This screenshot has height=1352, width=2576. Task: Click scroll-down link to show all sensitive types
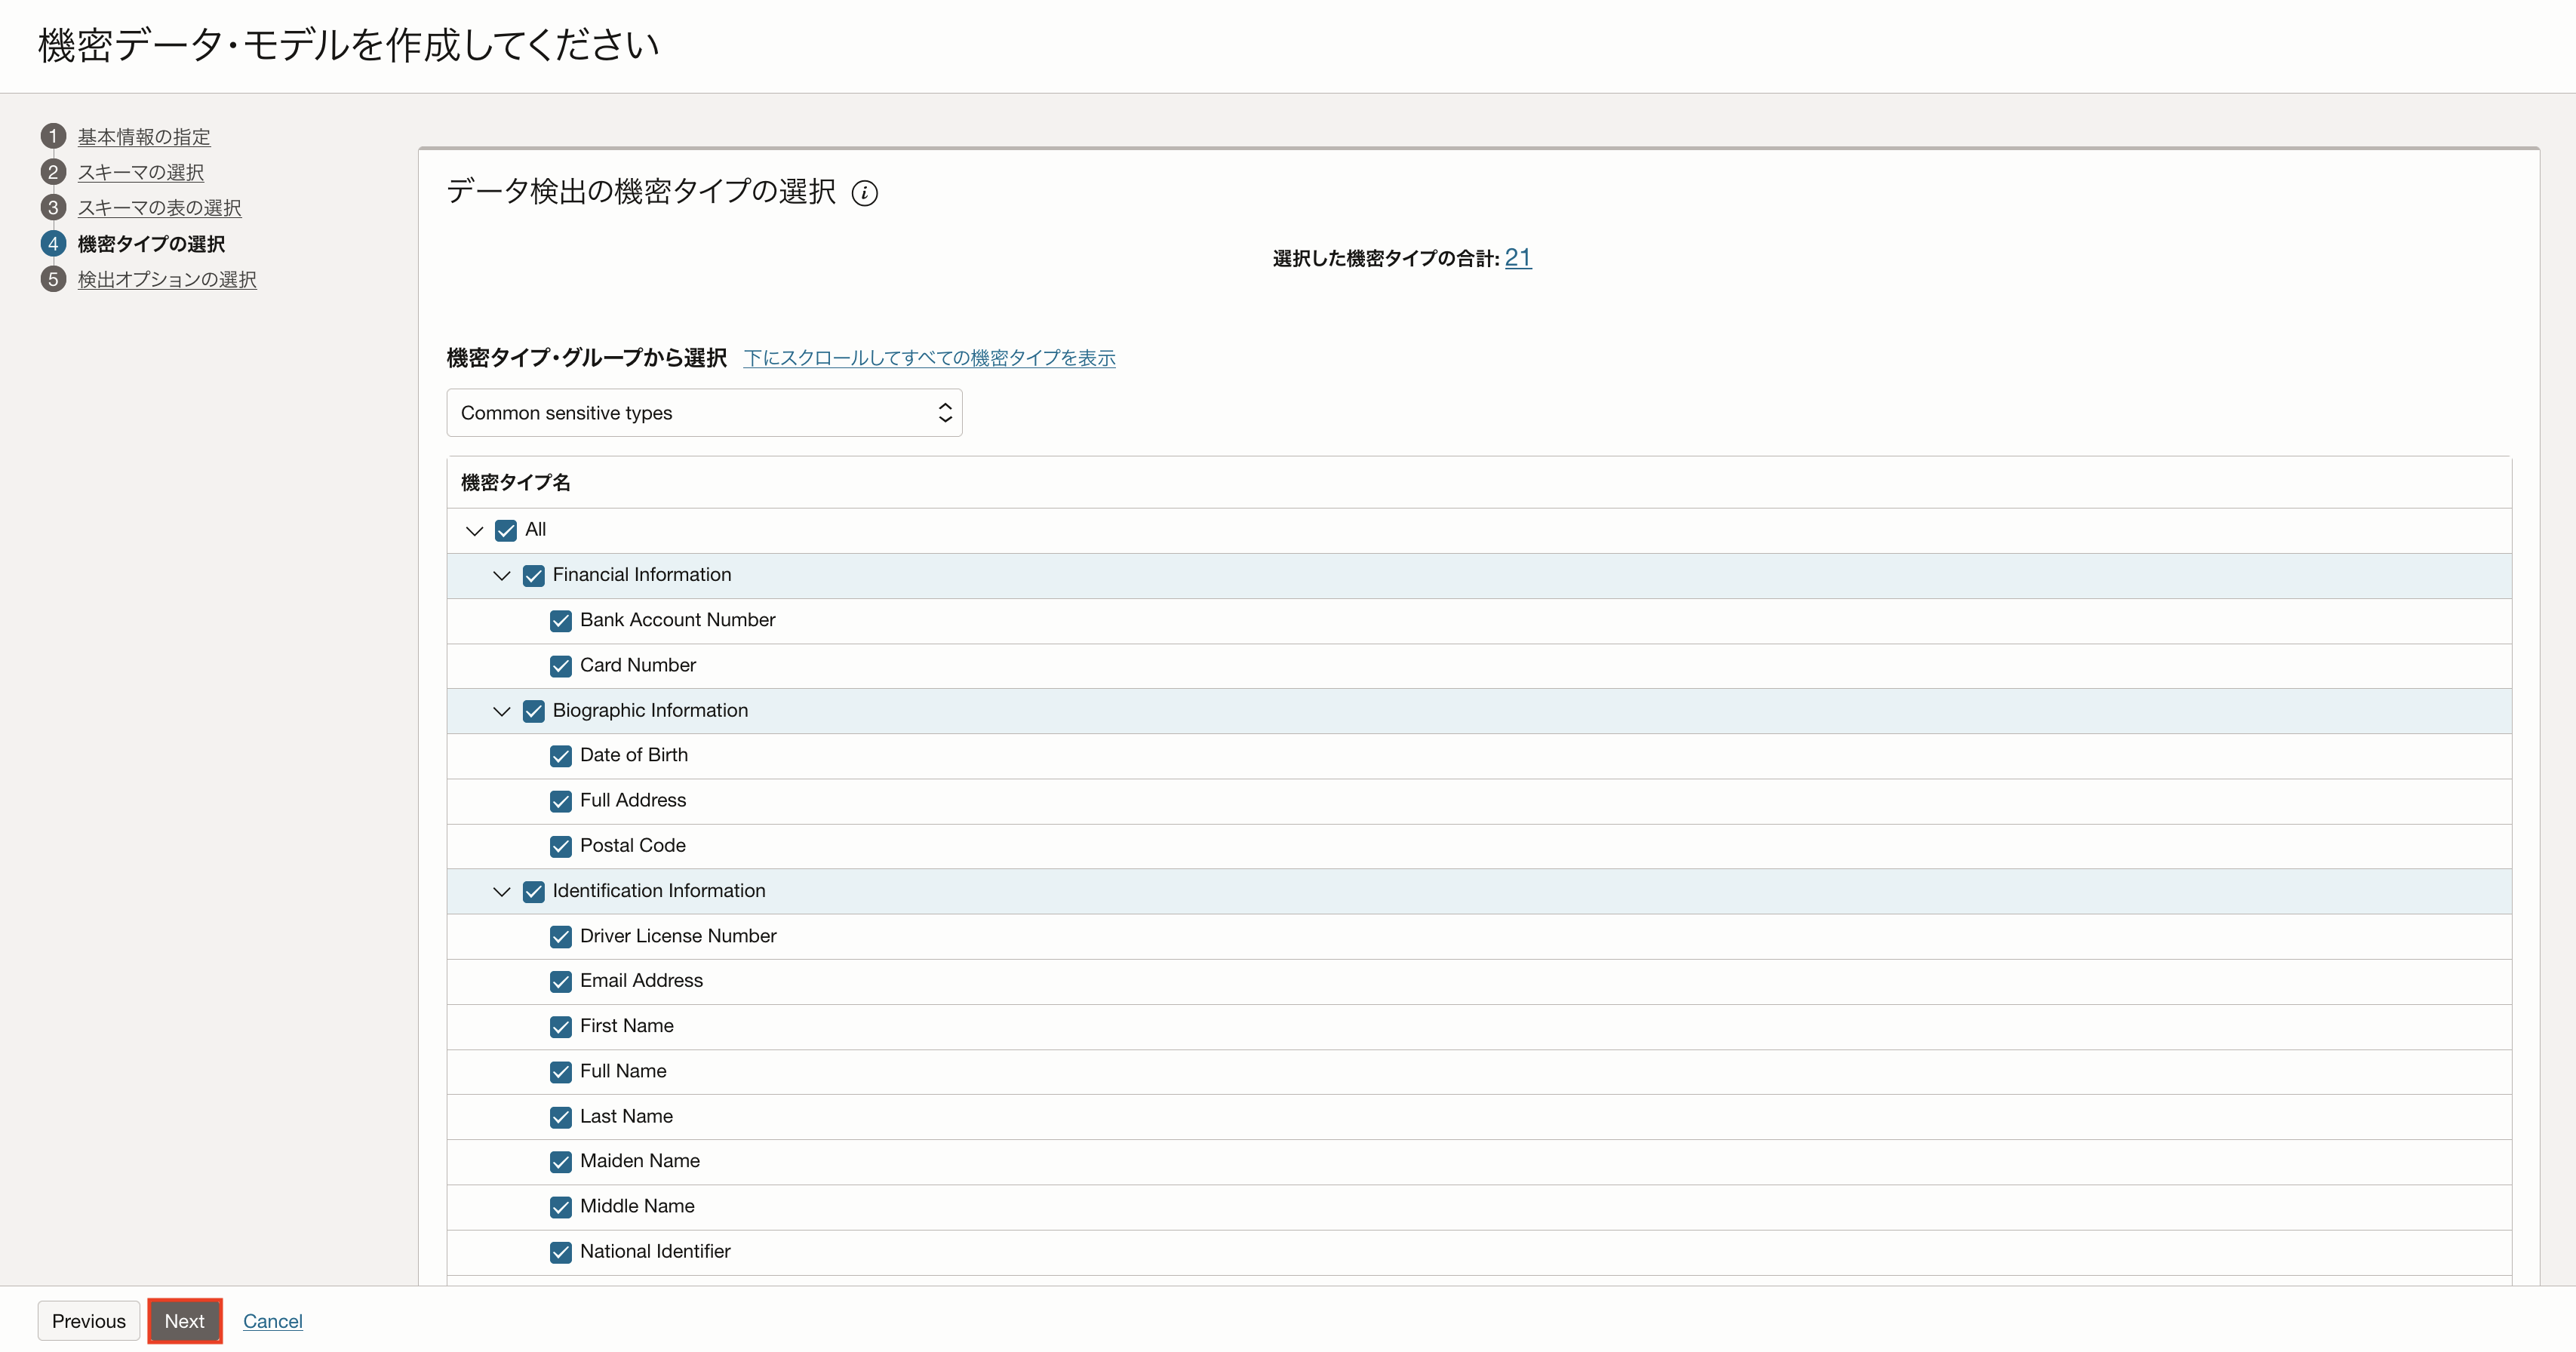pyautogui.click(x=929, y=358)
